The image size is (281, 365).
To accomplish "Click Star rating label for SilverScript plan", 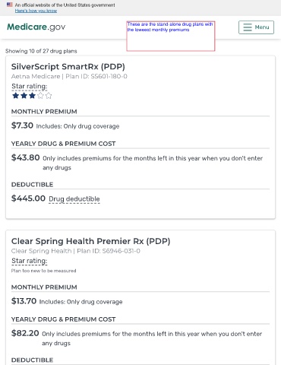I will pos(30,87).
